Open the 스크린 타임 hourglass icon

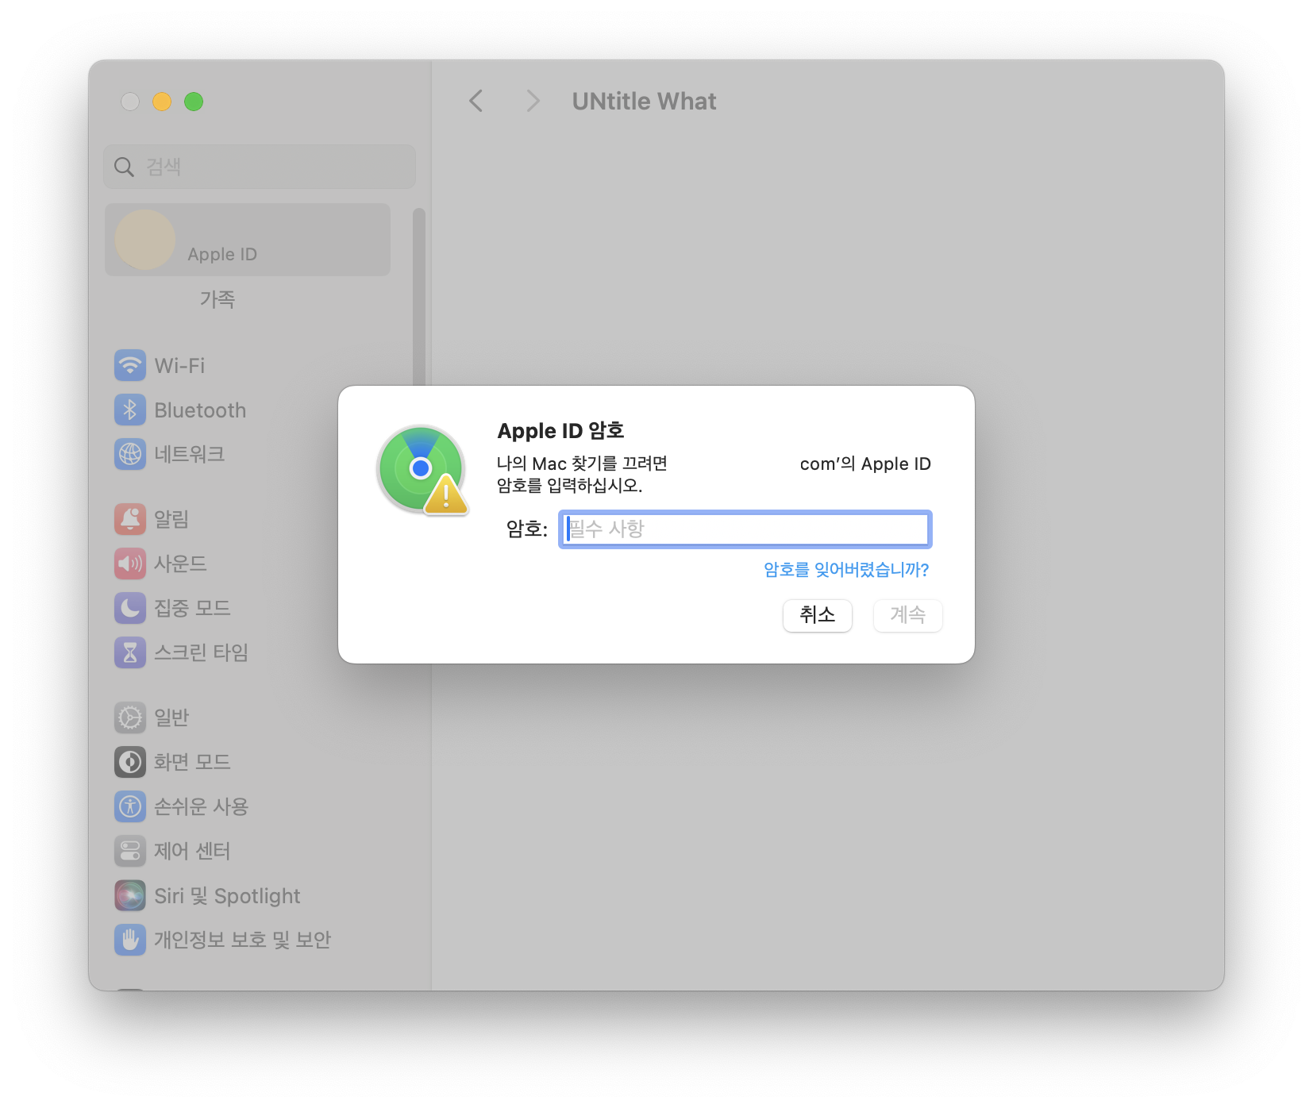point(130,652)
